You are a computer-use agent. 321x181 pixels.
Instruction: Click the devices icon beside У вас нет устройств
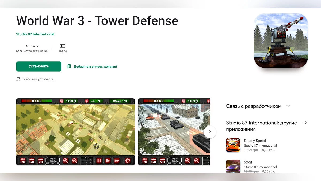pyautogui.click(x=18, y=79)
